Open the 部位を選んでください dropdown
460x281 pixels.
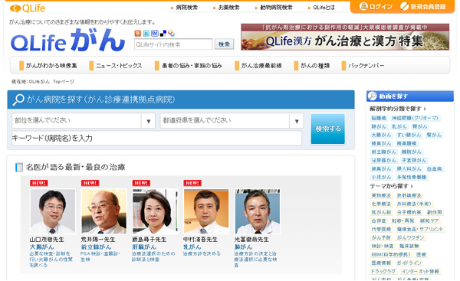click(x=84, y=120)
